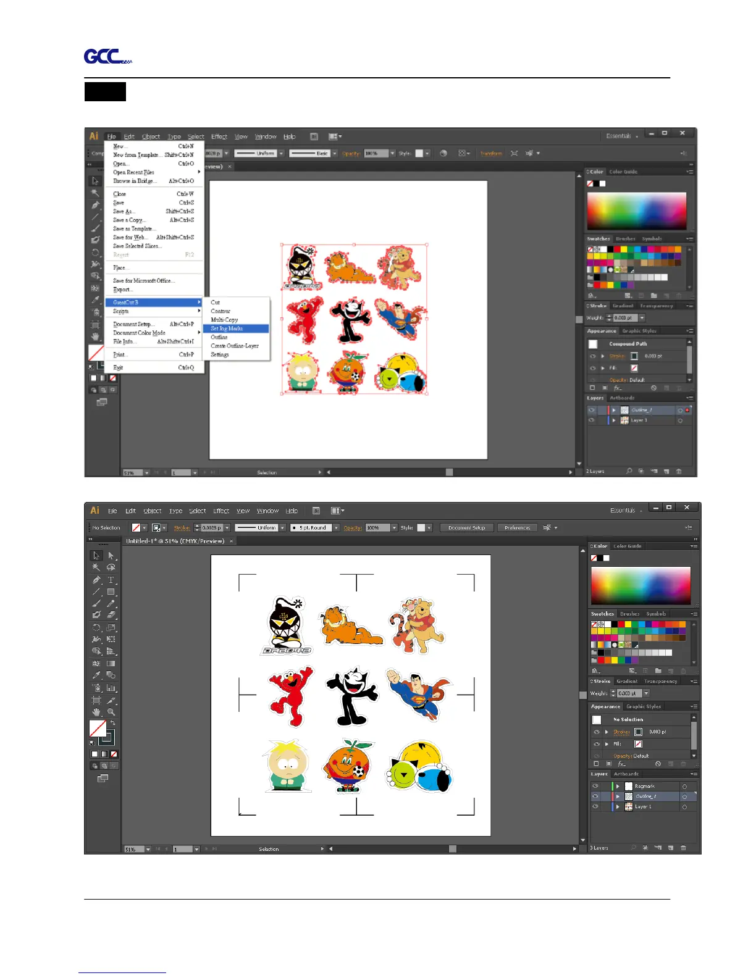Image resolution: width=756 pixels, height=978 pixels.
Task: Select the Scale tool in lower screenshot
Action: [x=111, y=627]
